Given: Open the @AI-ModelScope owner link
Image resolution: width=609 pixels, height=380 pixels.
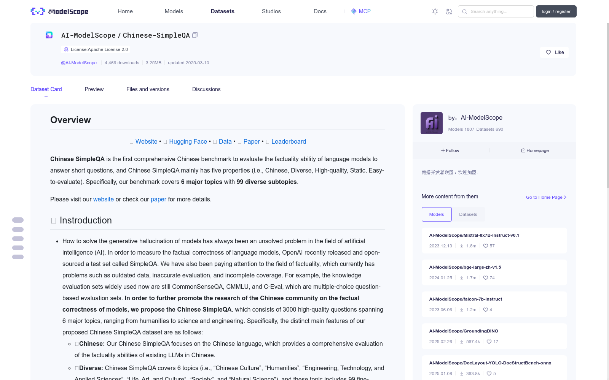Looking at the screenshot, I should (x=79, y=63).
